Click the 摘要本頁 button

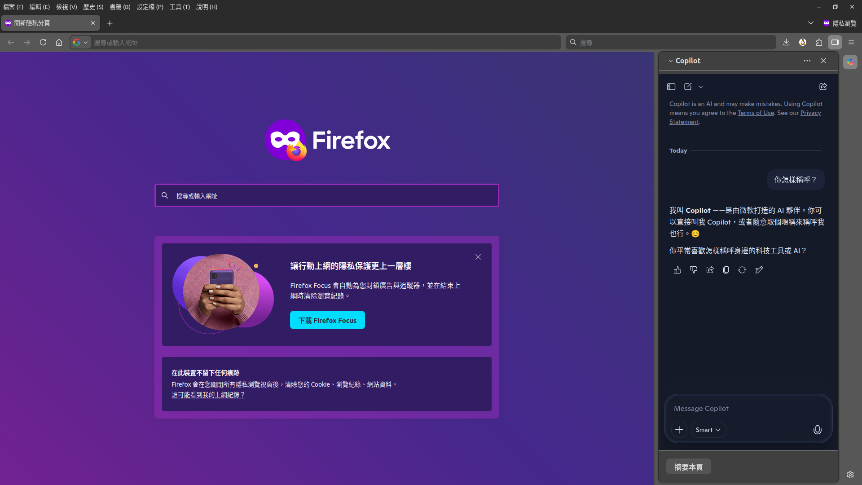click(688, 467)
